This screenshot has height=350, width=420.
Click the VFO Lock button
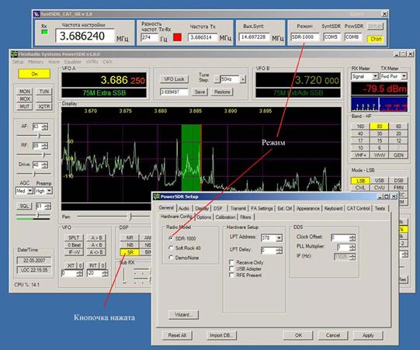point(174,79)
